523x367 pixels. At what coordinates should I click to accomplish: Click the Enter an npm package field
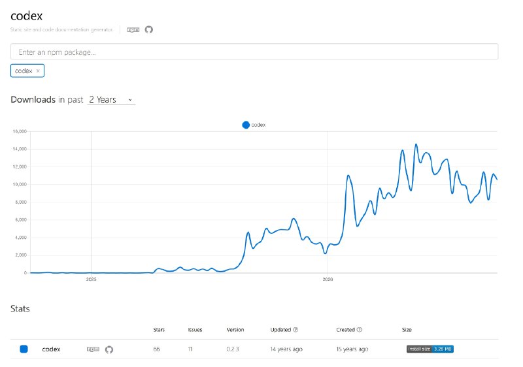[x=254, y=52]
